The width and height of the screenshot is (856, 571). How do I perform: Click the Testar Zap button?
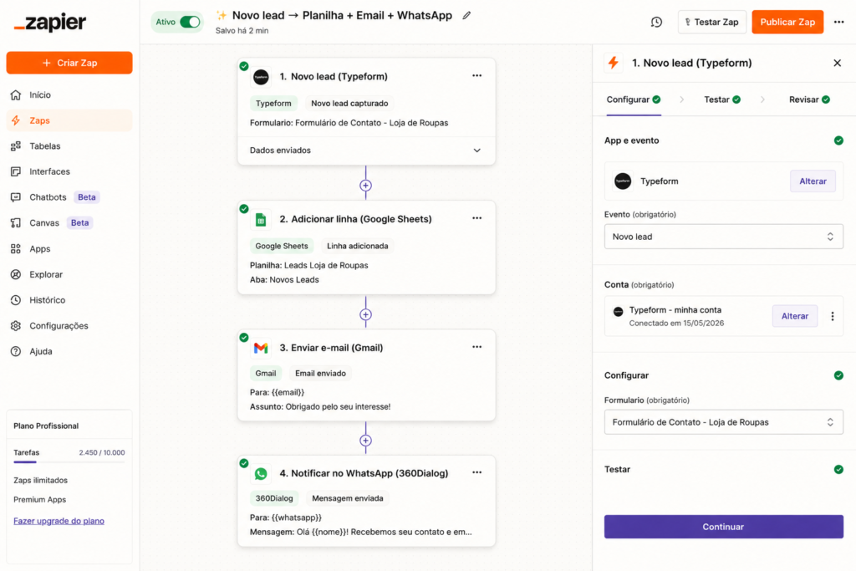712,22
